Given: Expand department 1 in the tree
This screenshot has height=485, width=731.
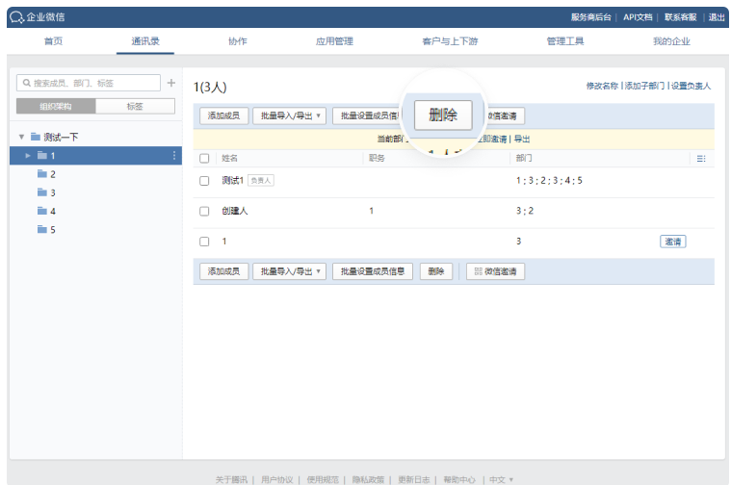Looking at the screenshot, I should coord(28,156).
